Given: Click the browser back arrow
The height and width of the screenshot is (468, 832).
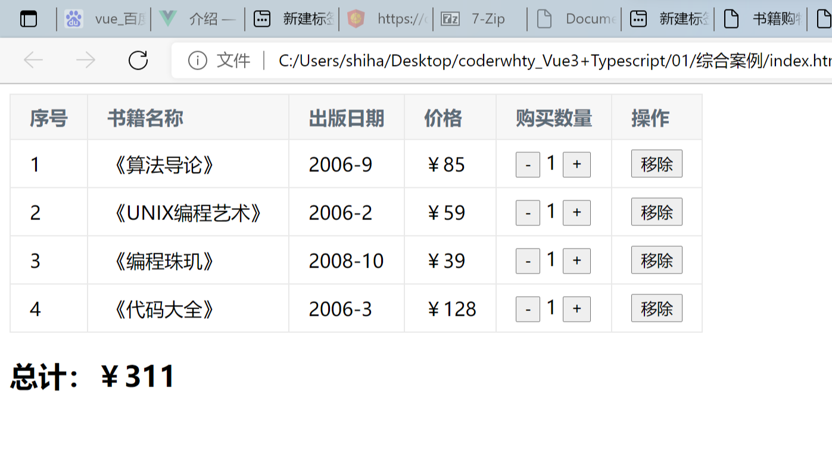Looking at the screenshot, I should click(33, 60).
